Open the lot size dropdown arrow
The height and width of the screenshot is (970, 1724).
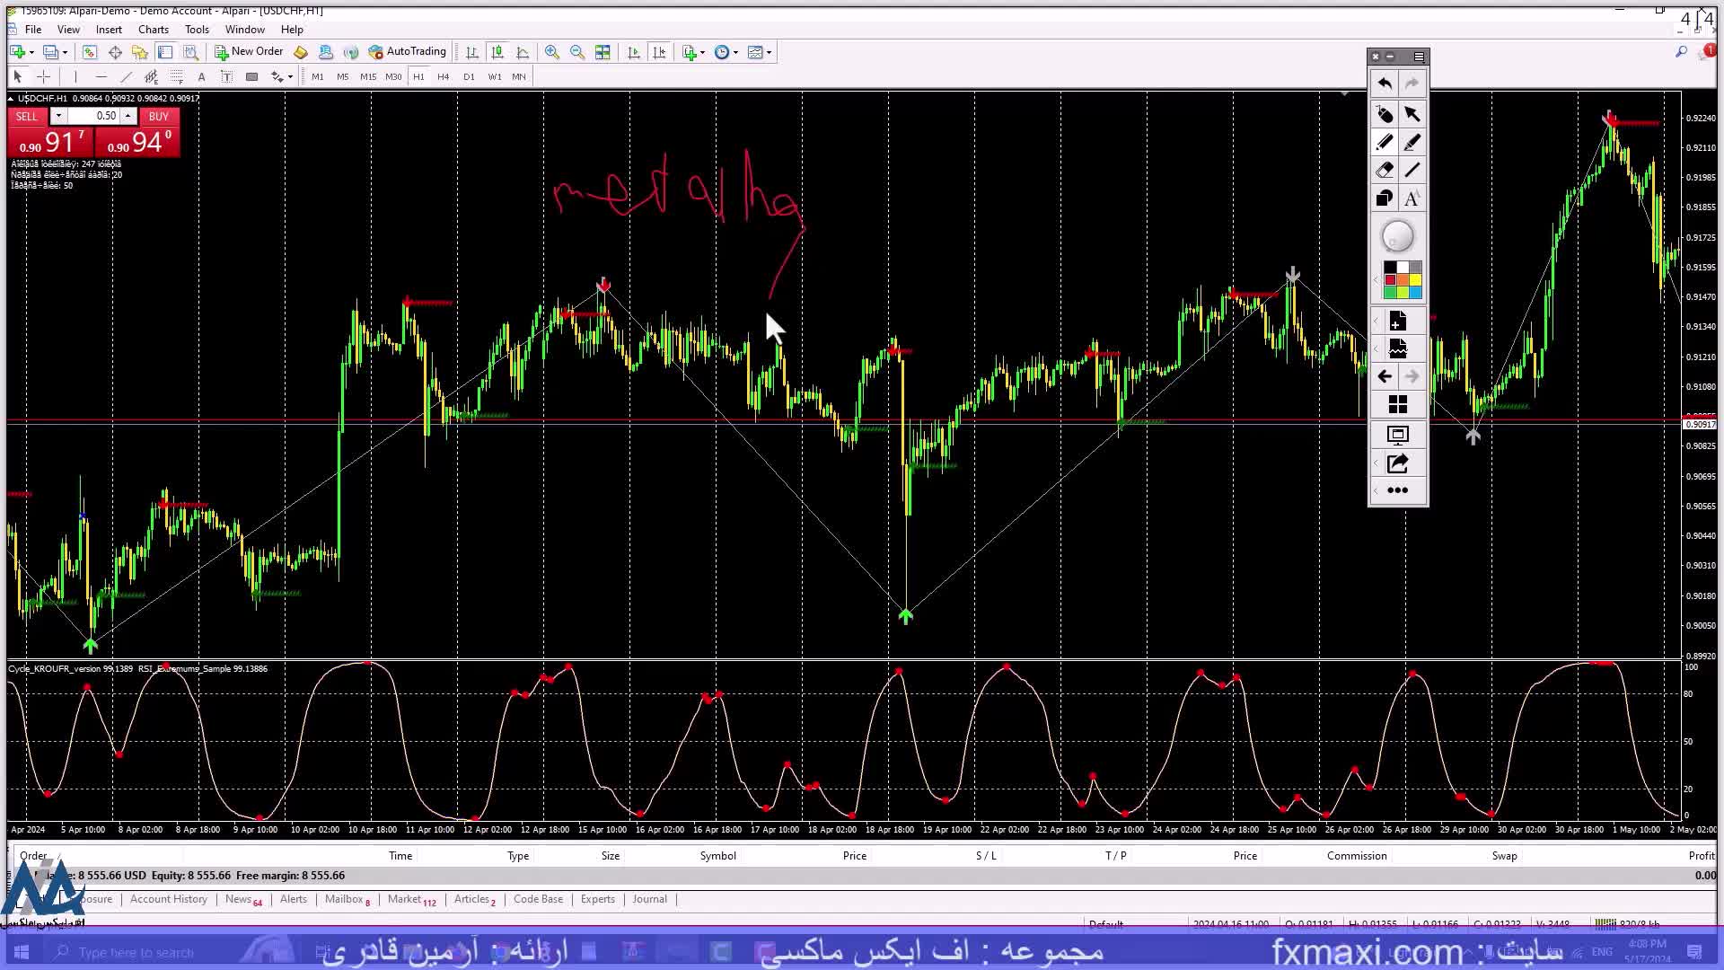click(x=58, y=116)
